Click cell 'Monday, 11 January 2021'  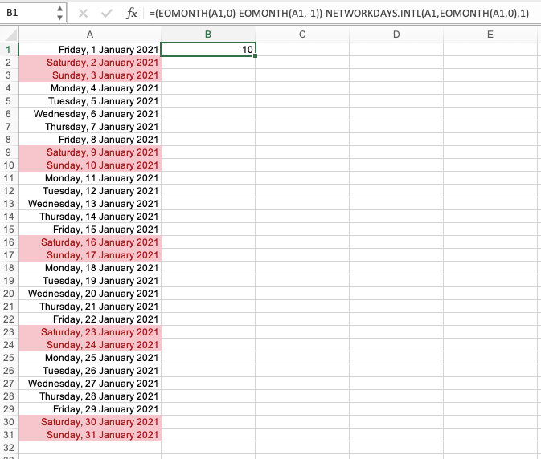click(90, 178)
